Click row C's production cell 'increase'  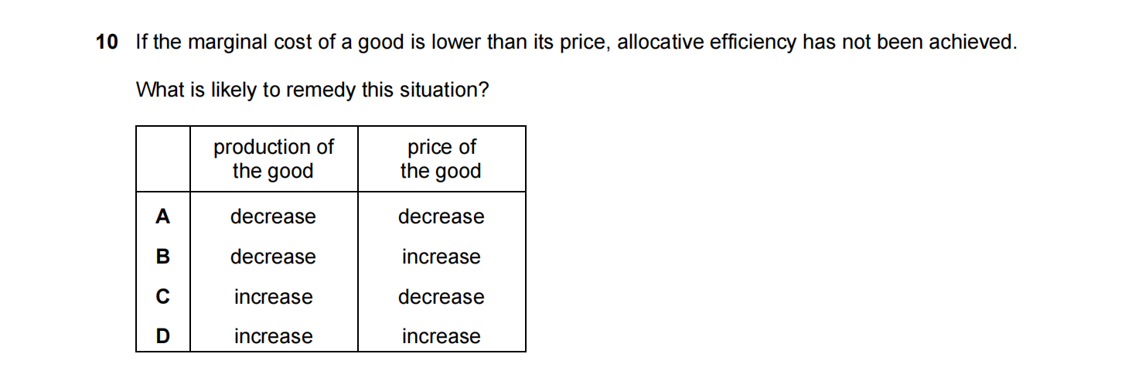tap(273, 297)
